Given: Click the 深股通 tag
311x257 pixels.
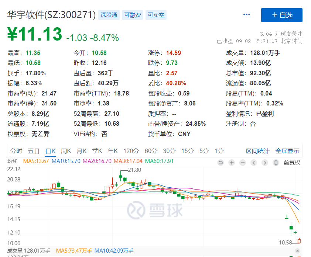Looking at the screenshot, I should (x=109, y=15).
